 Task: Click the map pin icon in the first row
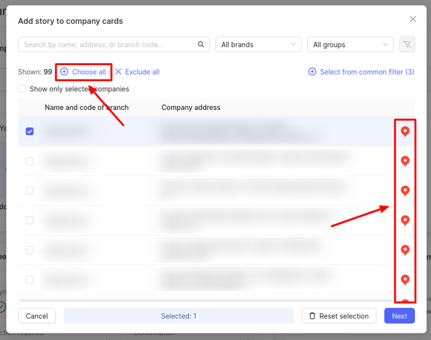[x=405, y=131]
